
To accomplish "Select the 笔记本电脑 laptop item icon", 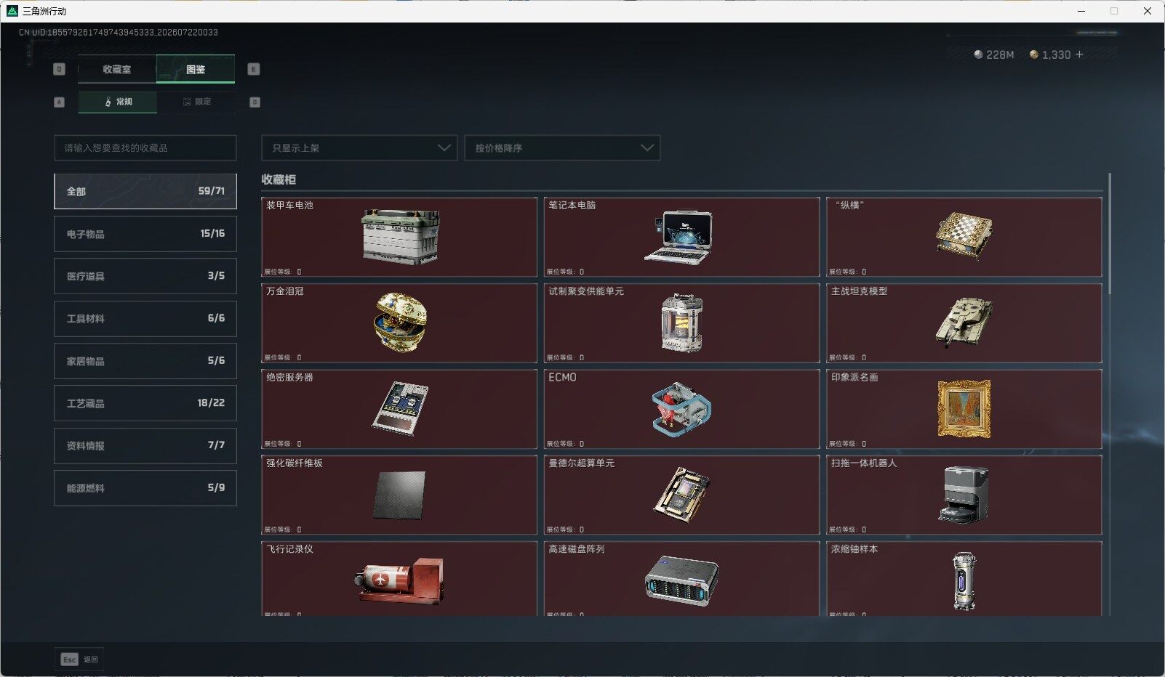I will click(x=678, y=237).
